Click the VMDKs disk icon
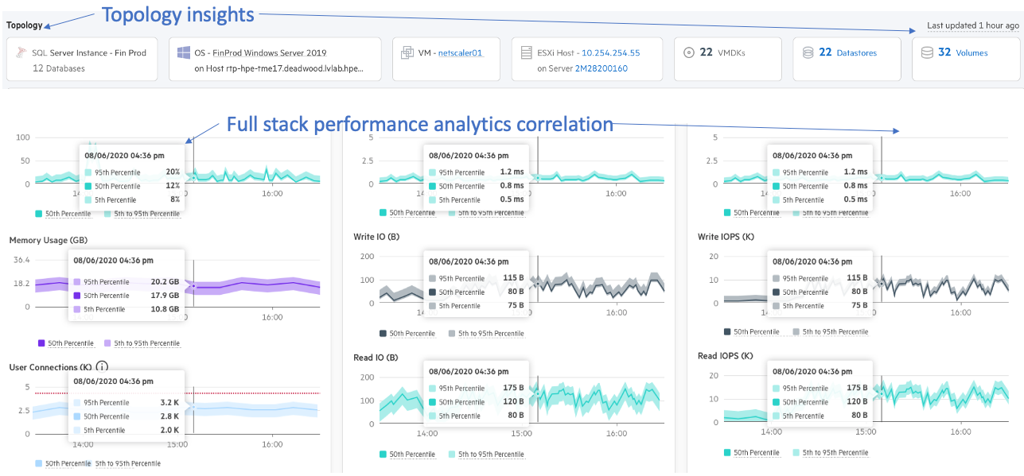This screenshot has height=476, width=1024. (689, 52)
